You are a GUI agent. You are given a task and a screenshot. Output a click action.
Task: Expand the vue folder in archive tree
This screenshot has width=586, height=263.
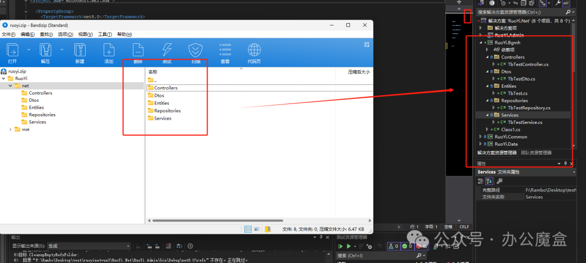pyautogui.click(x=10, y=129)
